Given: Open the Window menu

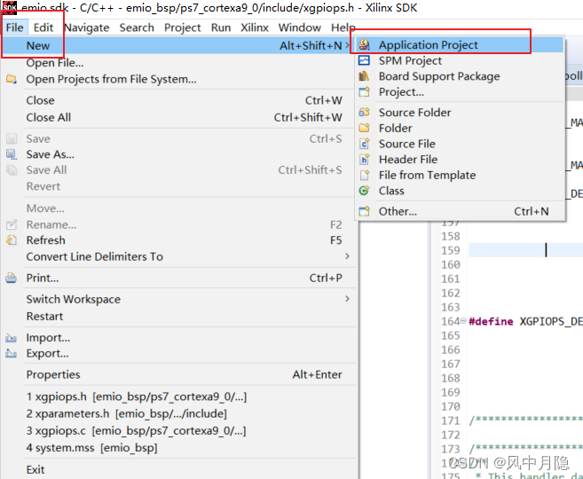Looking at the screenshot, I should 299,27.
